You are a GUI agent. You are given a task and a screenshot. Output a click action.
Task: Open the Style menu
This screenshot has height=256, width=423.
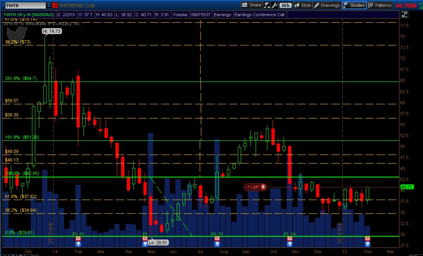point(303,5)
